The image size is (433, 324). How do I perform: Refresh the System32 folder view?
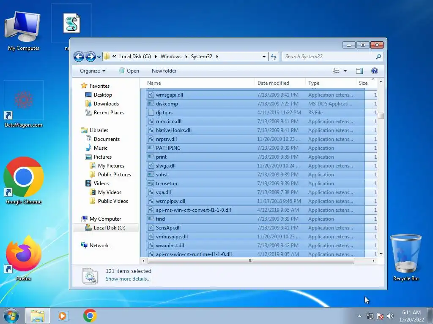click(274, 57)
